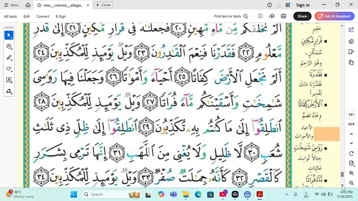Image resolution: width=358 pixels, height=201 pixels.
Task: Select the fill and sign pen tool
Action: (9, 91)
